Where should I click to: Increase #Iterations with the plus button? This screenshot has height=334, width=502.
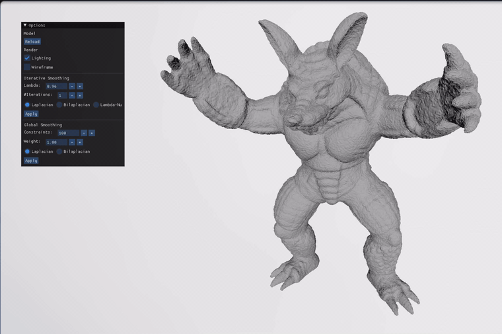pos(80,95)
